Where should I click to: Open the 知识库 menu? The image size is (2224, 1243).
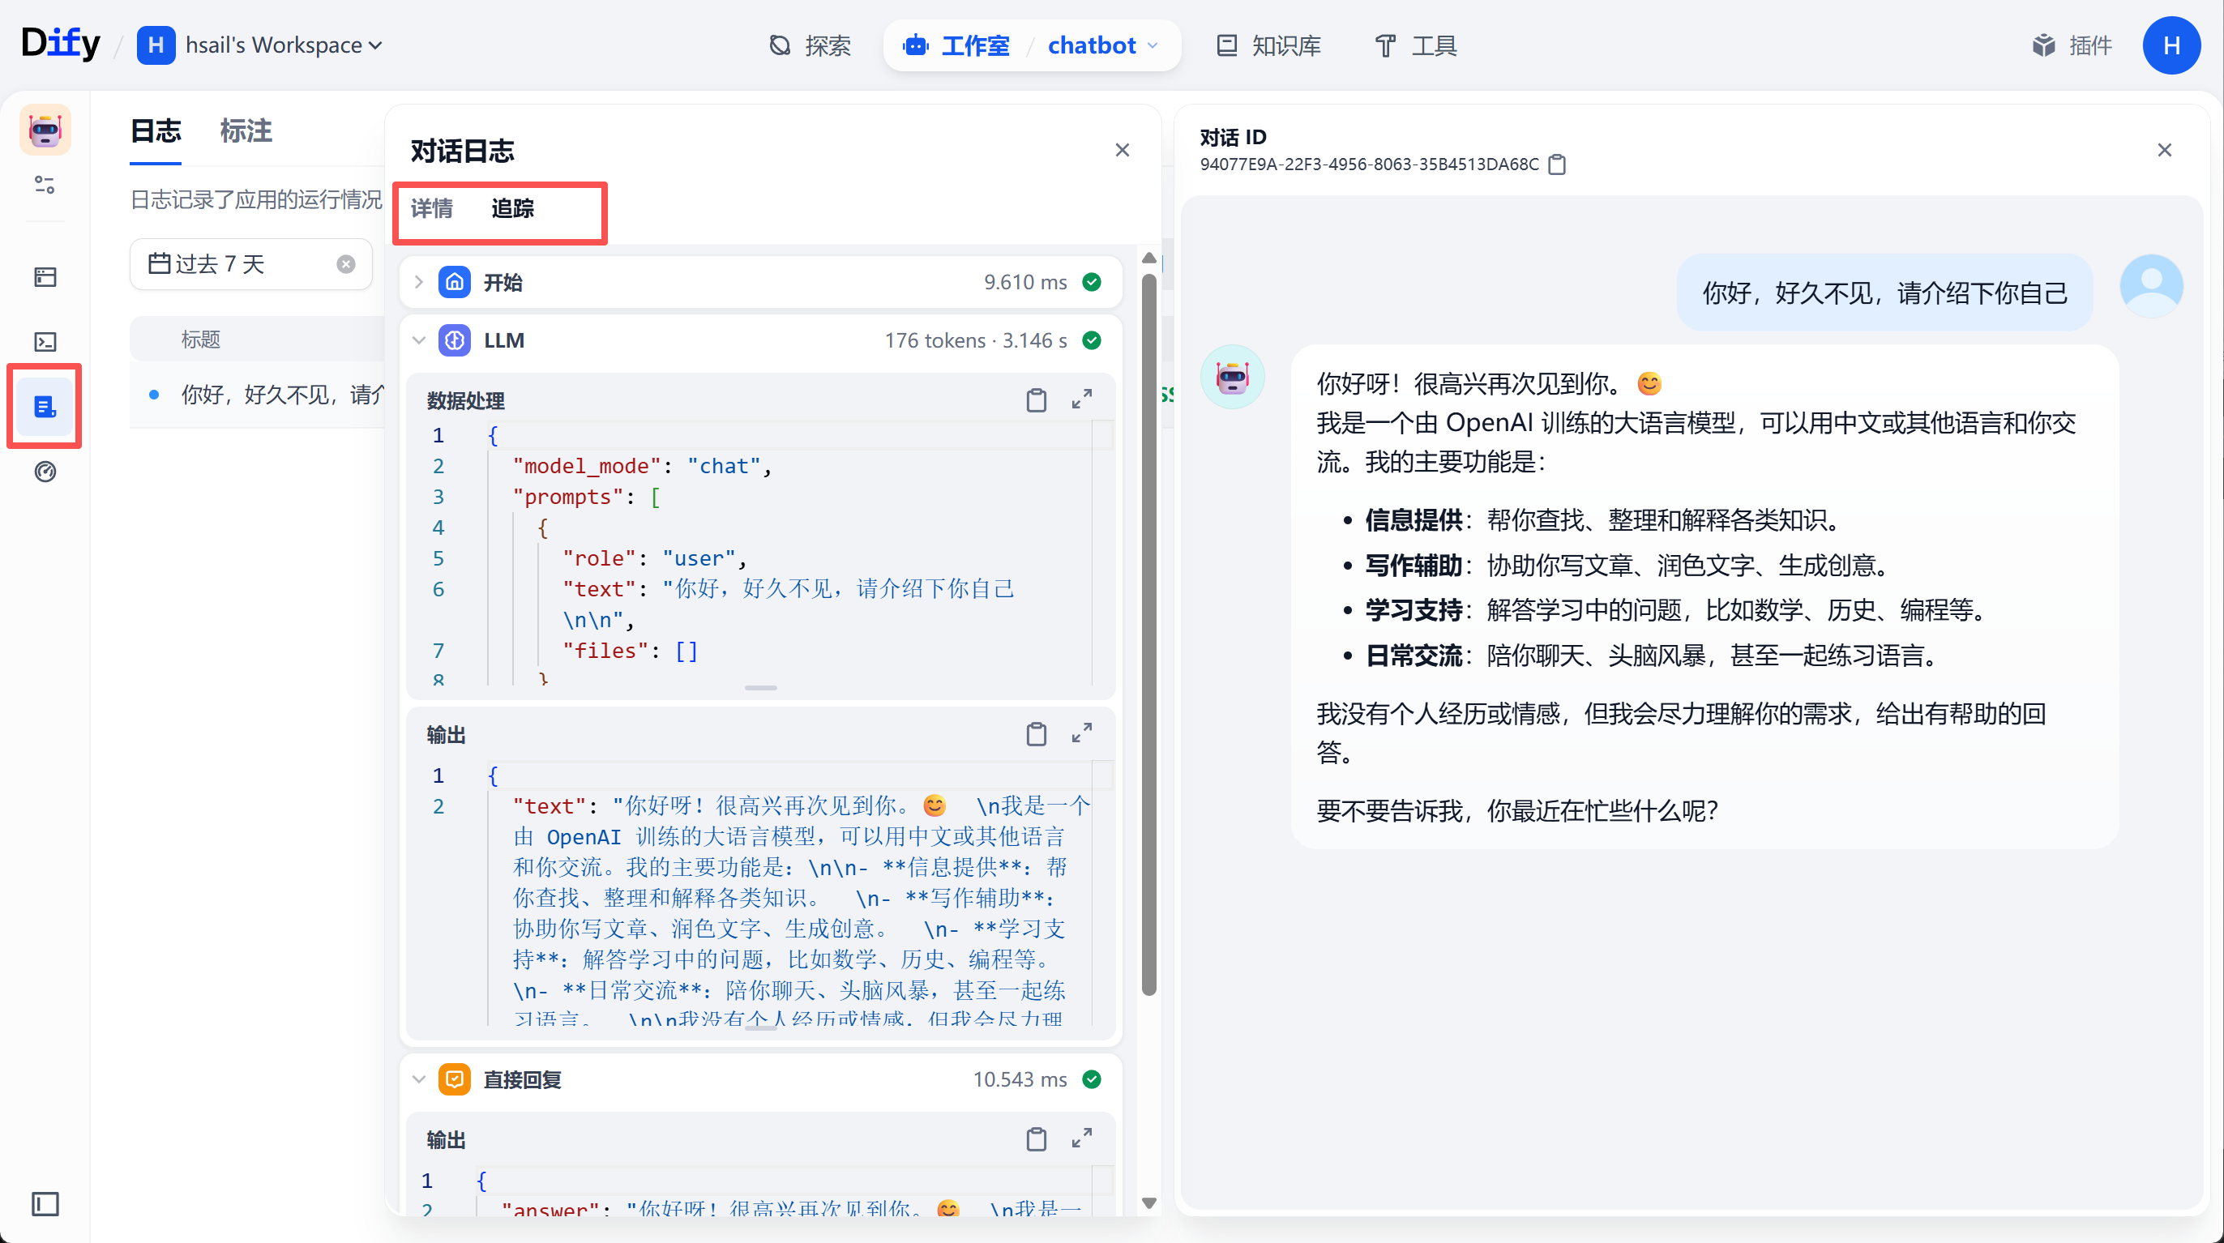[1269, 45]
